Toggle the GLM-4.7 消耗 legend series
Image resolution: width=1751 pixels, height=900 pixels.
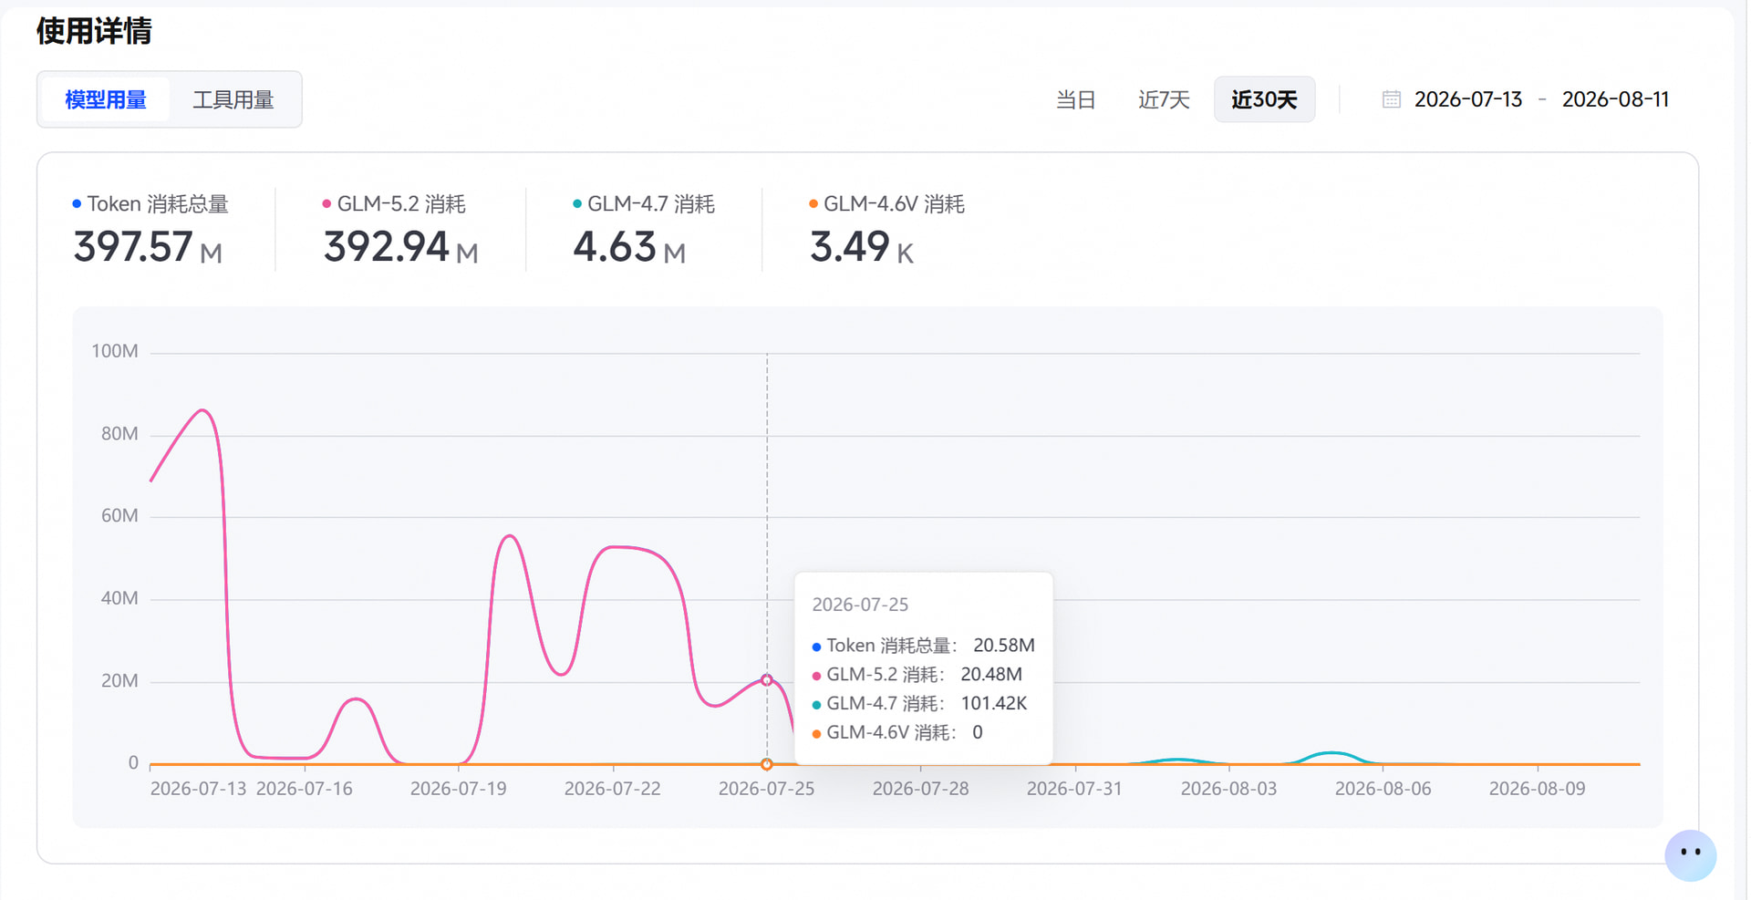tap(644, 203)
